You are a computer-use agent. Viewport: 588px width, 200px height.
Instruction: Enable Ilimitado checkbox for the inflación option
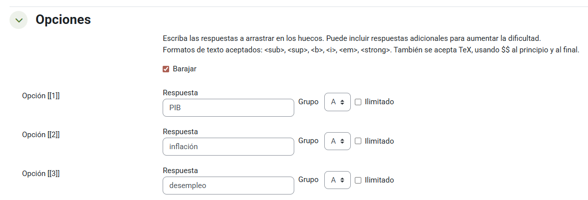pyautogui.click(x=358, y=141)
